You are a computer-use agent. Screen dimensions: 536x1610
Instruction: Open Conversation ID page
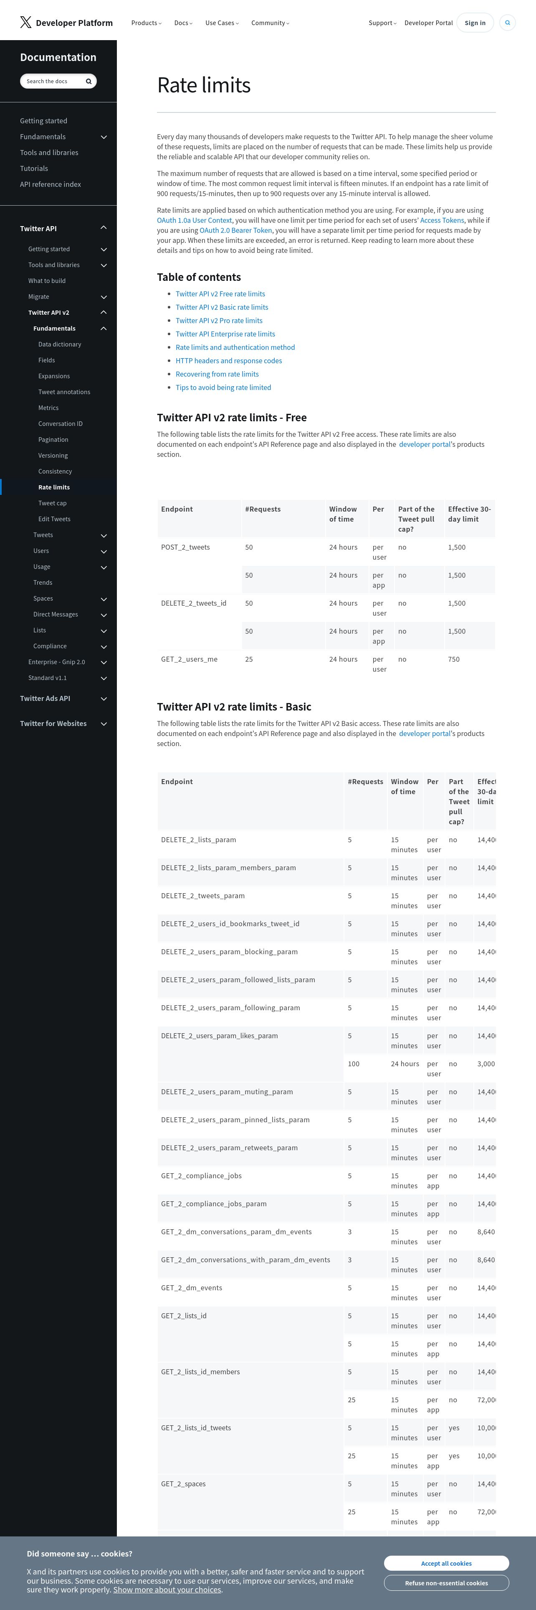[61, 424]
